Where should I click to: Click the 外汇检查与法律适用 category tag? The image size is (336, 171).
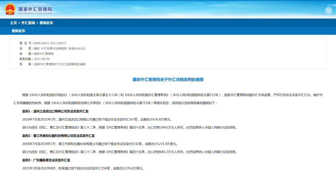pos(54,49)
